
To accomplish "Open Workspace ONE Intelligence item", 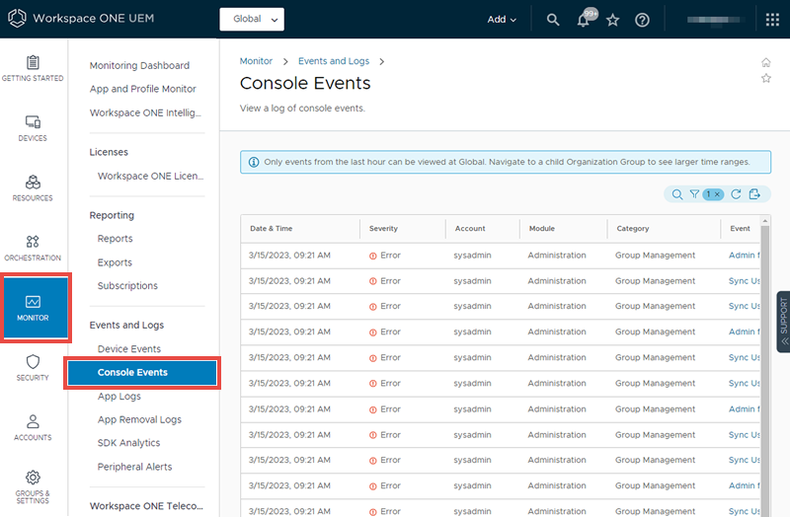I will (x=145, y=112).
